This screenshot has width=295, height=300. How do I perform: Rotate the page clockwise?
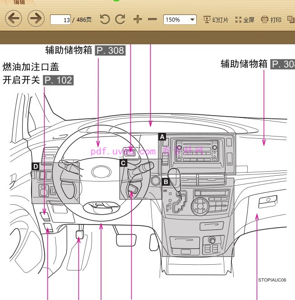point(120,19)
